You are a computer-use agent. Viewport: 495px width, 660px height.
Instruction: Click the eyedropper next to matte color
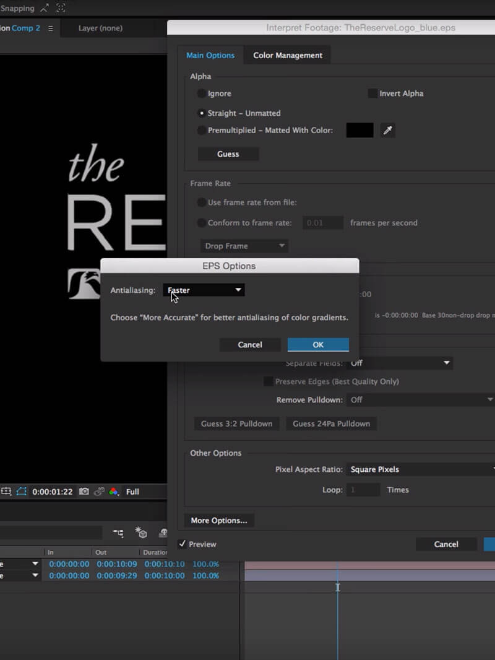388,130
